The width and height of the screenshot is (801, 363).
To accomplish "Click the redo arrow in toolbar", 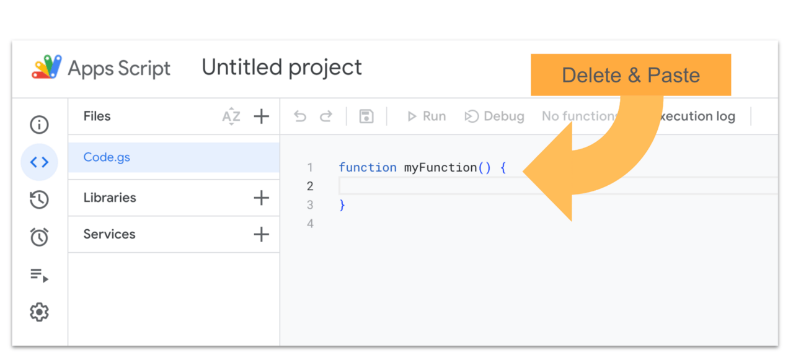I will coord(326,116).
